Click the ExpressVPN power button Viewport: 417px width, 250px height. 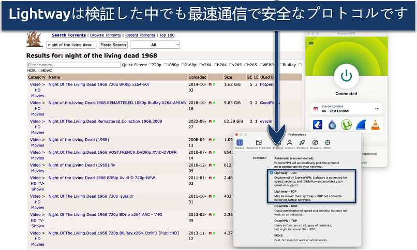[x=346, y=76]
